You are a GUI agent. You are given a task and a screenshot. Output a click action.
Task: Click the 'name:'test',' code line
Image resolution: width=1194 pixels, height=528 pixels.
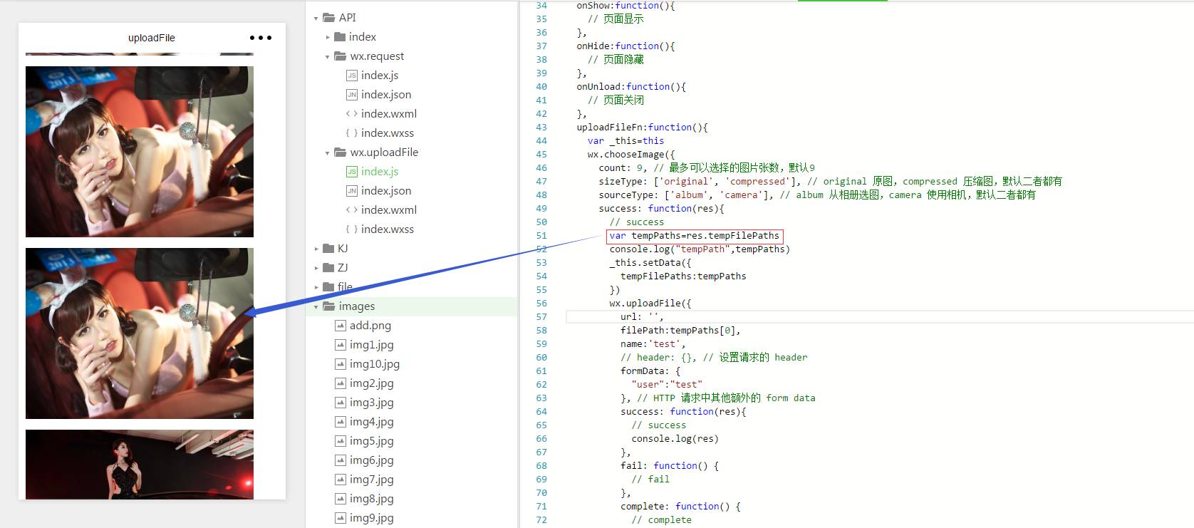pyautogui.click(x=653, y=344)
